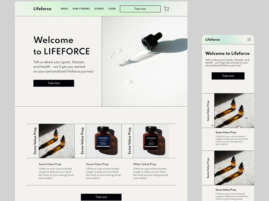The height and width of the screenshot is (201, 269).
Task: Open the shopping cart icon
Action: click(x=166, y=9)
